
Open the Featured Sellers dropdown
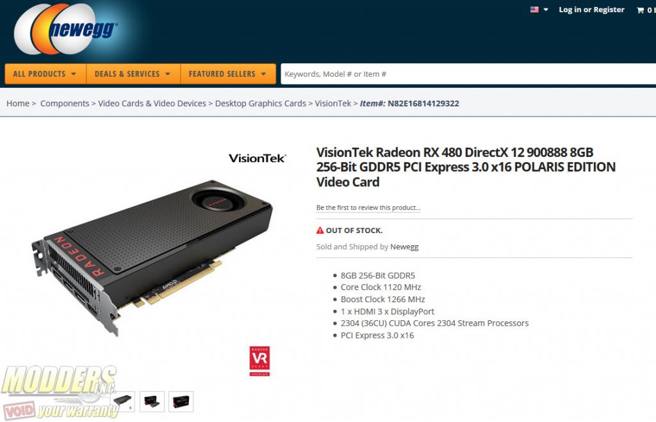(228, 74)
